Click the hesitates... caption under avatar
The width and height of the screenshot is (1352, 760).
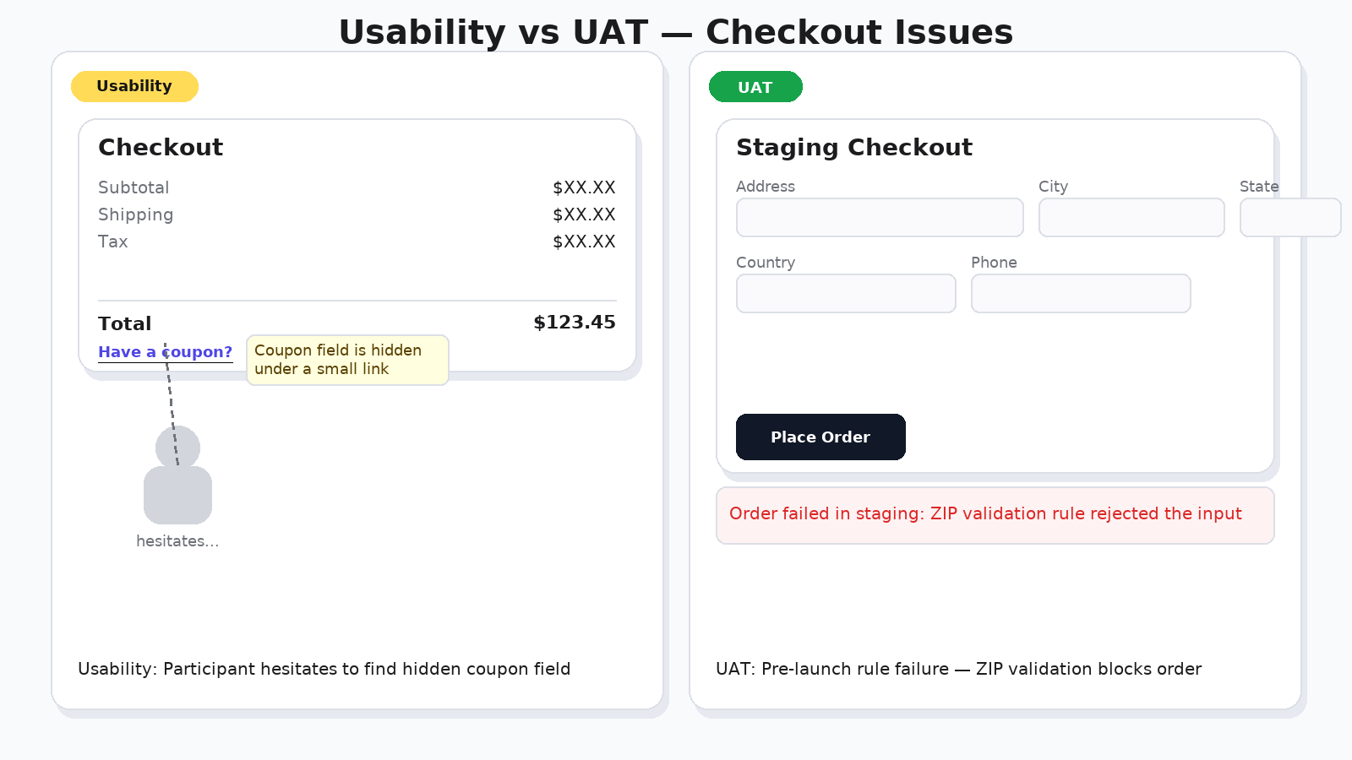(177, 541)
